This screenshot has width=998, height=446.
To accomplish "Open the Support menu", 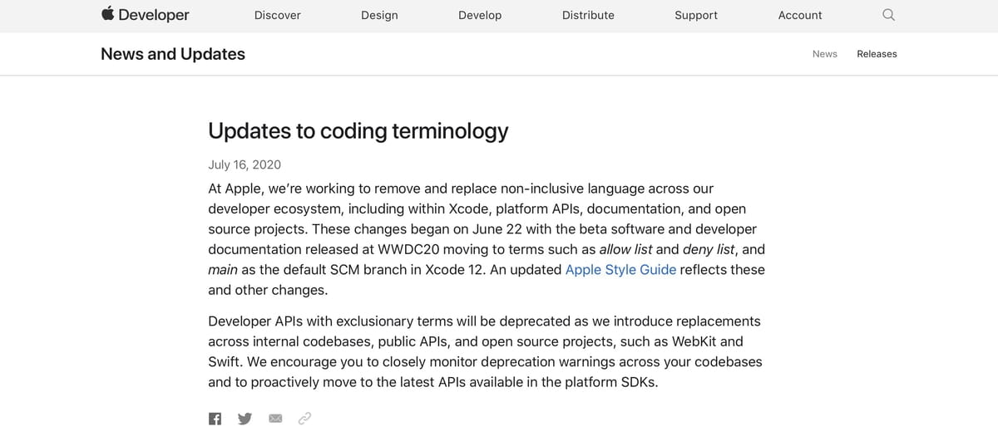I will [x=696, y=15].
